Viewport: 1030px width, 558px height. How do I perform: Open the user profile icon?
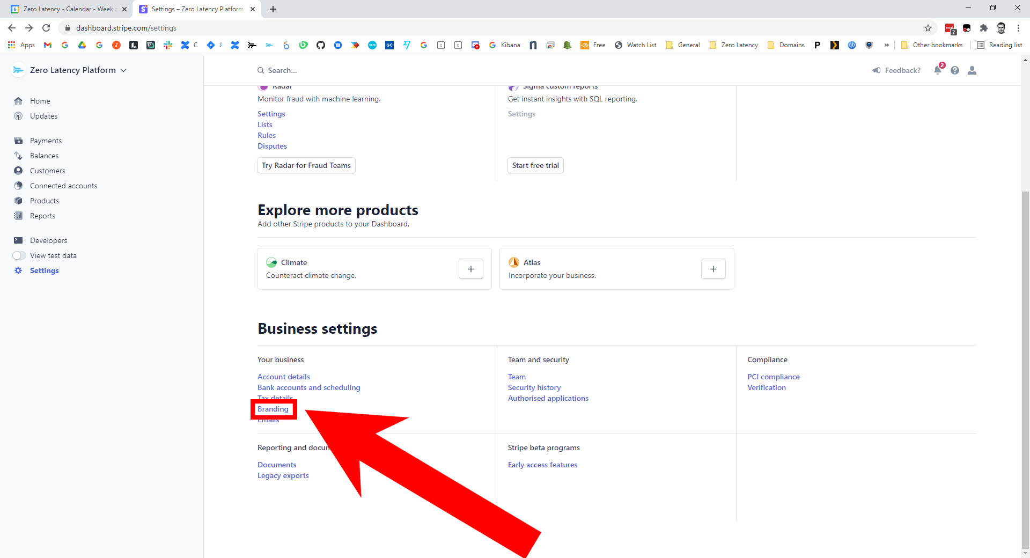(x=972, y=70)
